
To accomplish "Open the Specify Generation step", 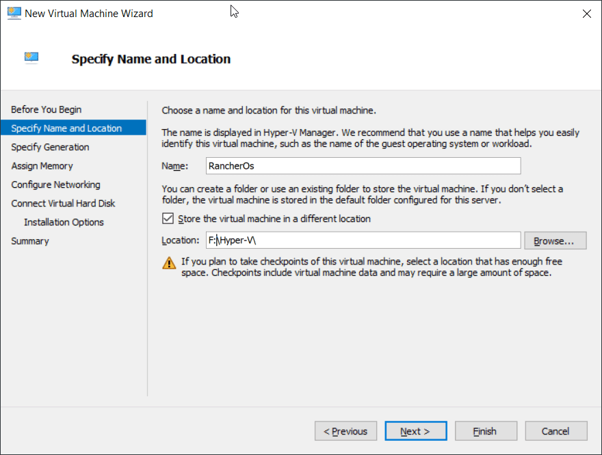I will [50, 147].
